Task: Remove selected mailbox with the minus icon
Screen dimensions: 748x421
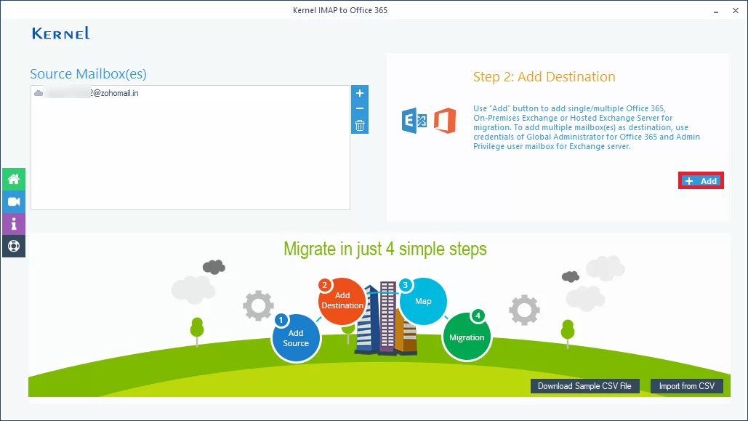Action: pos(359,109)
